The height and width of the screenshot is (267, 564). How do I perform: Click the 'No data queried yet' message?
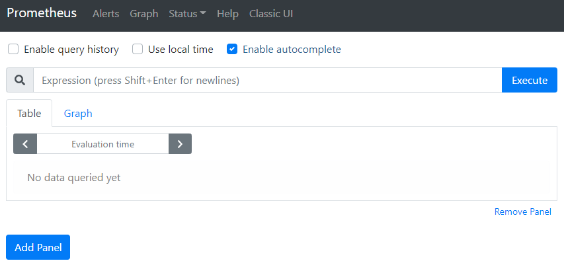coord(74,178)
